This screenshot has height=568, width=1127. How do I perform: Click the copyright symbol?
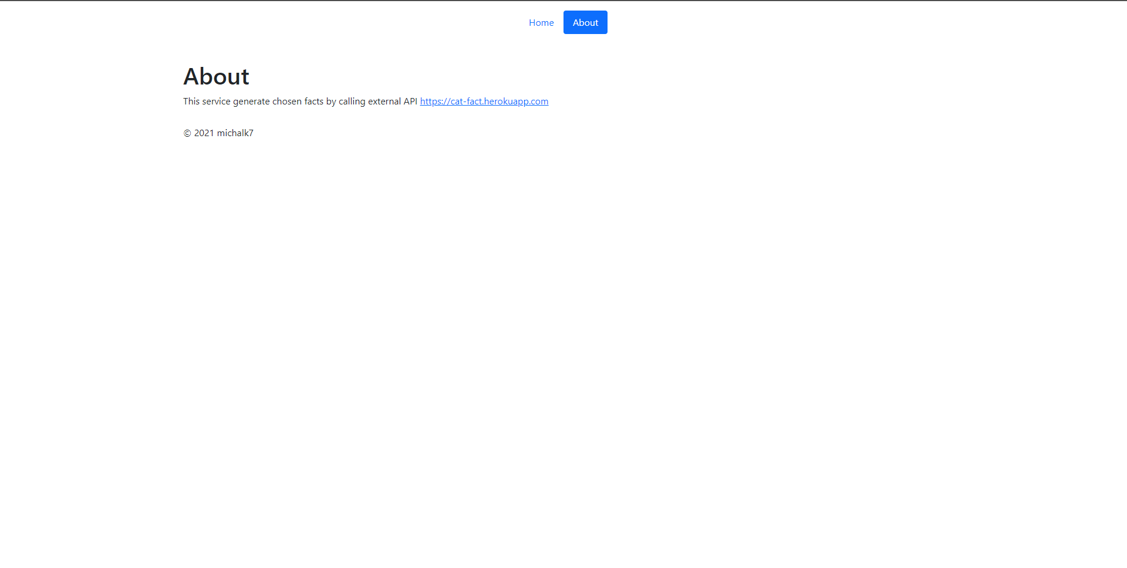187,133
